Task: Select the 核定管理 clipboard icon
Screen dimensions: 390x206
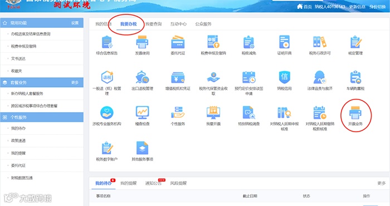Action: coord(355,42)
